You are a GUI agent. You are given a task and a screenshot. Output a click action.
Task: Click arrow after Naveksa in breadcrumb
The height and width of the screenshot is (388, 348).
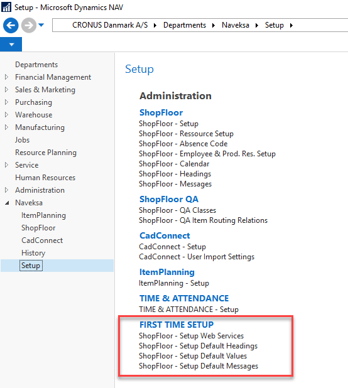257,25
